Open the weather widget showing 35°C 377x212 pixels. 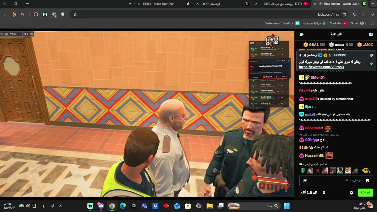pyautogui.click(x=363, y=206)
